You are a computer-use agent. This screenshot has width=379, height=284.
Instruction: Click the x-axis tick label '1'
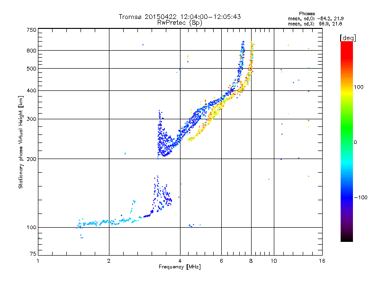[38, 261]
